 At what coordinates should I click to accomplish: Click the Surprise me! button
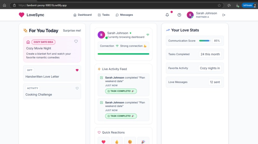tap(72, 30)
